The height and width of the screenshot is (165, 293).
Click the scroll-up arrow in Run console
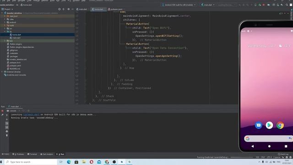tap(7, 115)
